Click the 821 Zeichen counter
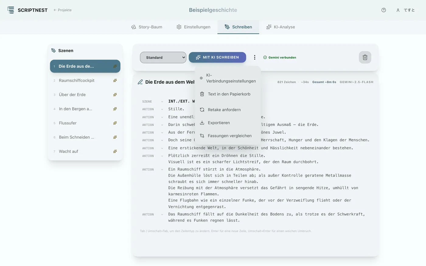 287,82
